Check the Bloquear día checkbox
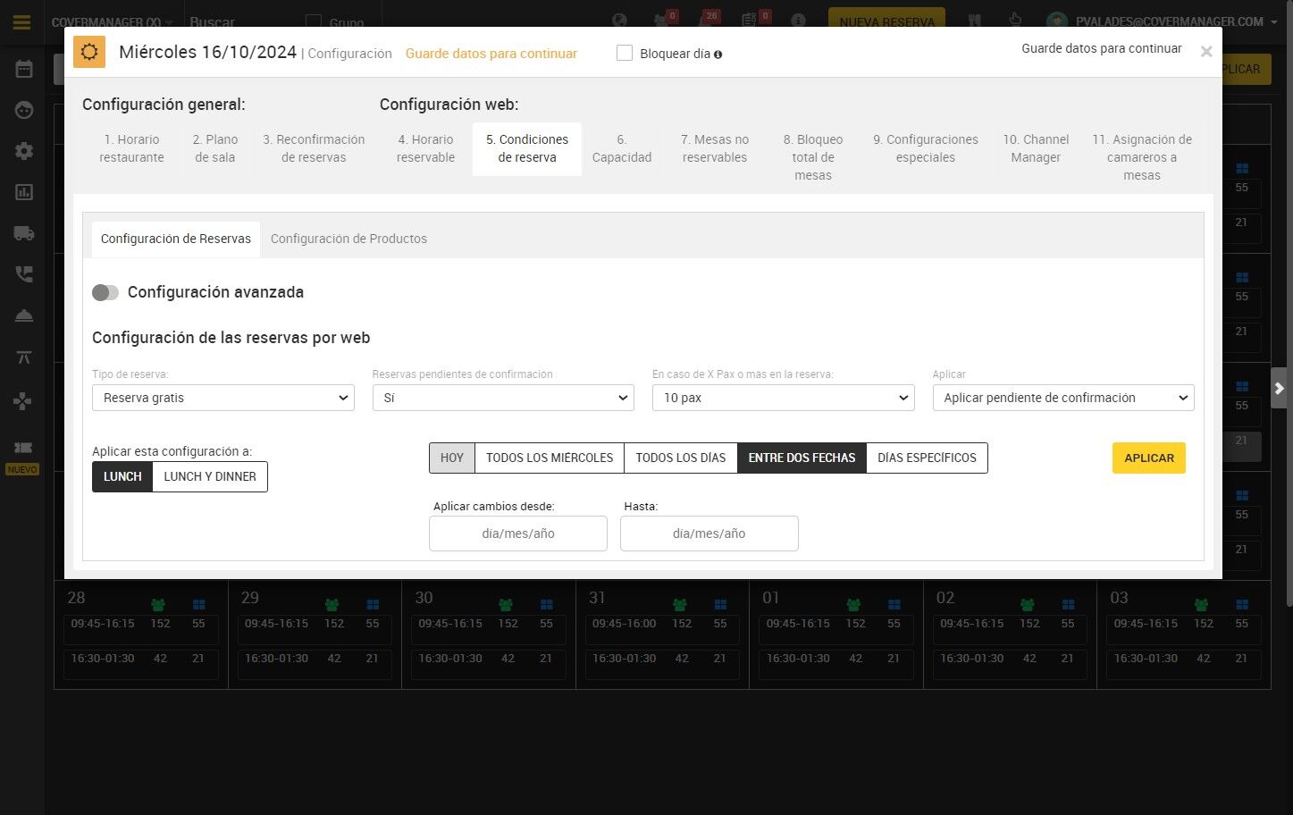1293x815 pixels. point(625,53)
